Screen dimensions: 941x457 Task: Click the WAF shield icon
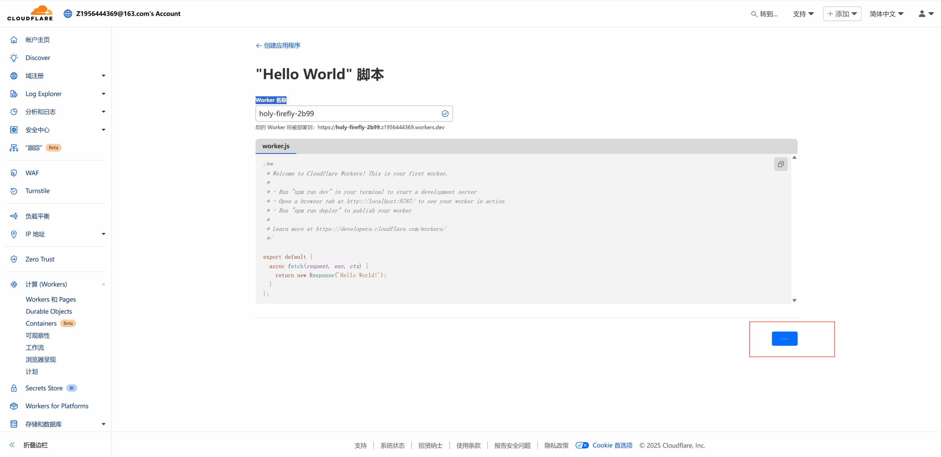14,173
